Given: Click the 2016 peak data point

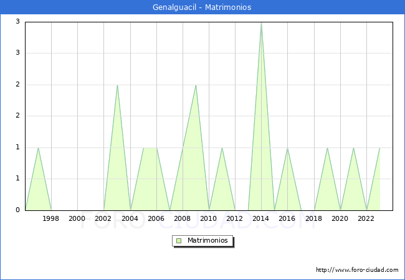Looking at the screenshot, I should 287,147.
